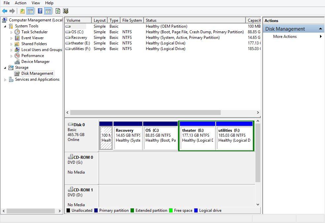The image size is (325, 223).
Task: Click the Disk Management tree icon
Action: (17, 73)
